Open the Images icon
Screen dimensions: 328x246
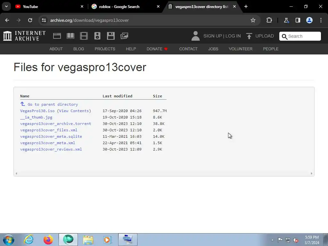point(124,36)
